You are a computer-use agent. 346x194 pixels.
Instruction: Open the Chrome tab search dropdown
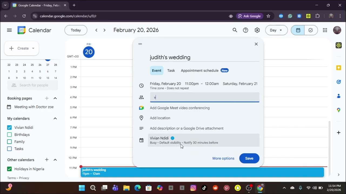click(5, 5)
